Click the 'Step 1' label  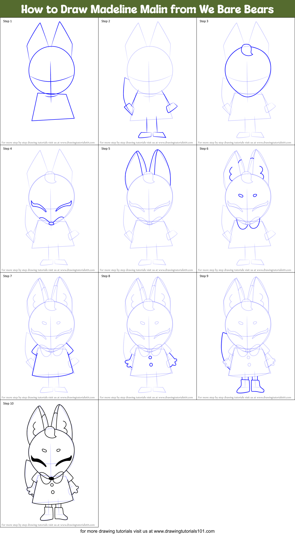pyautogui.click(x=7, y=21)
